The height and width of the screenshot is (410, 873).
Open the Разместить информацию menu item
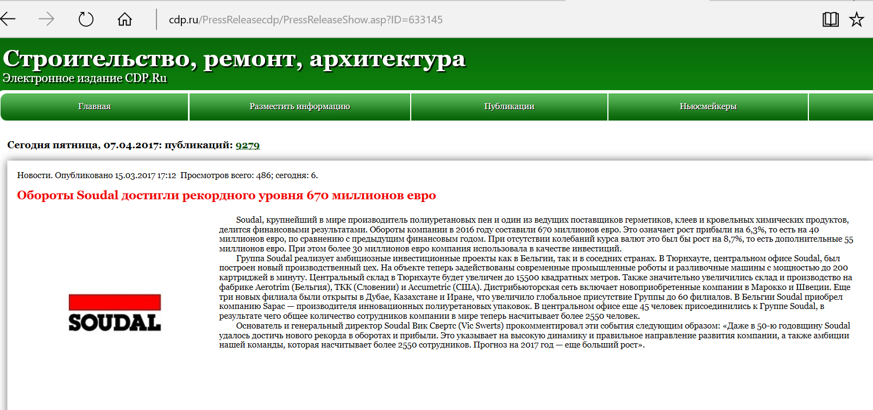(x=300, y=106)
